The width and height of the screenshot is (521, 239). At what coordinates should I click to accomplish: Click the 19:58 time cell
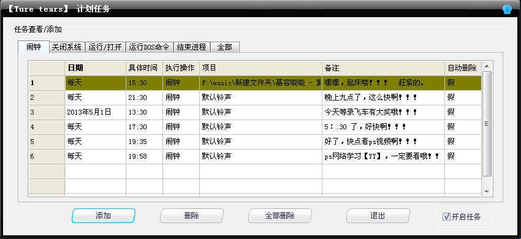coord(144,156)
